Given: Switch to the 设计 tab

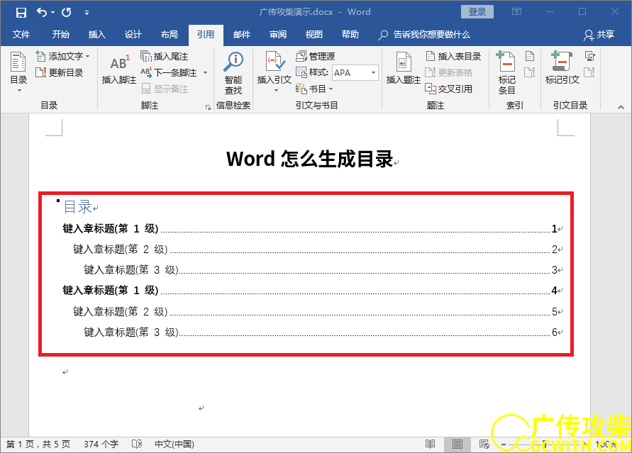Looking at the screenshot, I should 133,35.
